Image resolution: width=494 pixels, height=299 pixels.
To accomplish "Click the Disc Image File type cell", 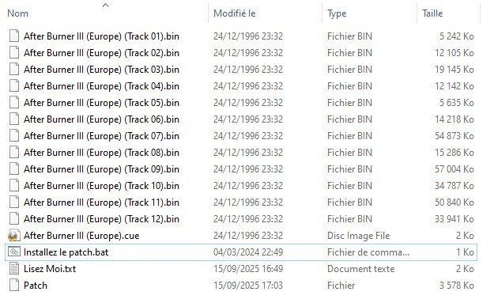I will (359, 236).
